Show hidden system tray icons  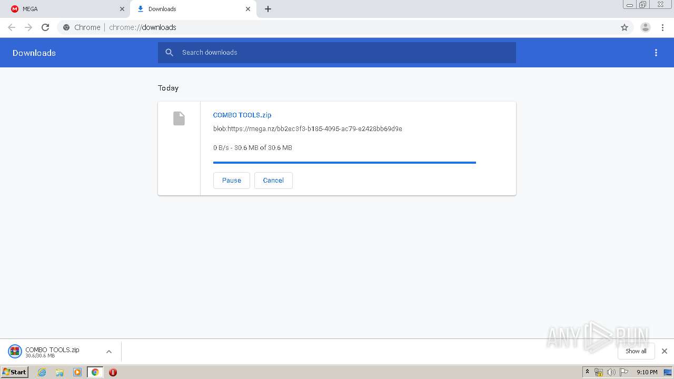click(588, 372)
